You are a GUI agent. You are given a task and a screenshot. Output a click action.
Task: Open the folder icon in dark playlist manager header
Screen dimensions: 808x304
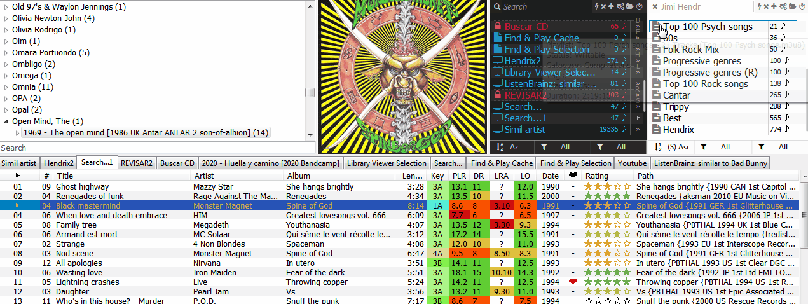[629, 6]
